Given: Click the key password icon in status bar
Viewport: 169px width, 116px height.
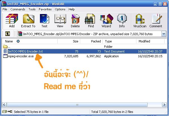Looking at the screenshot, I should 10,112.
